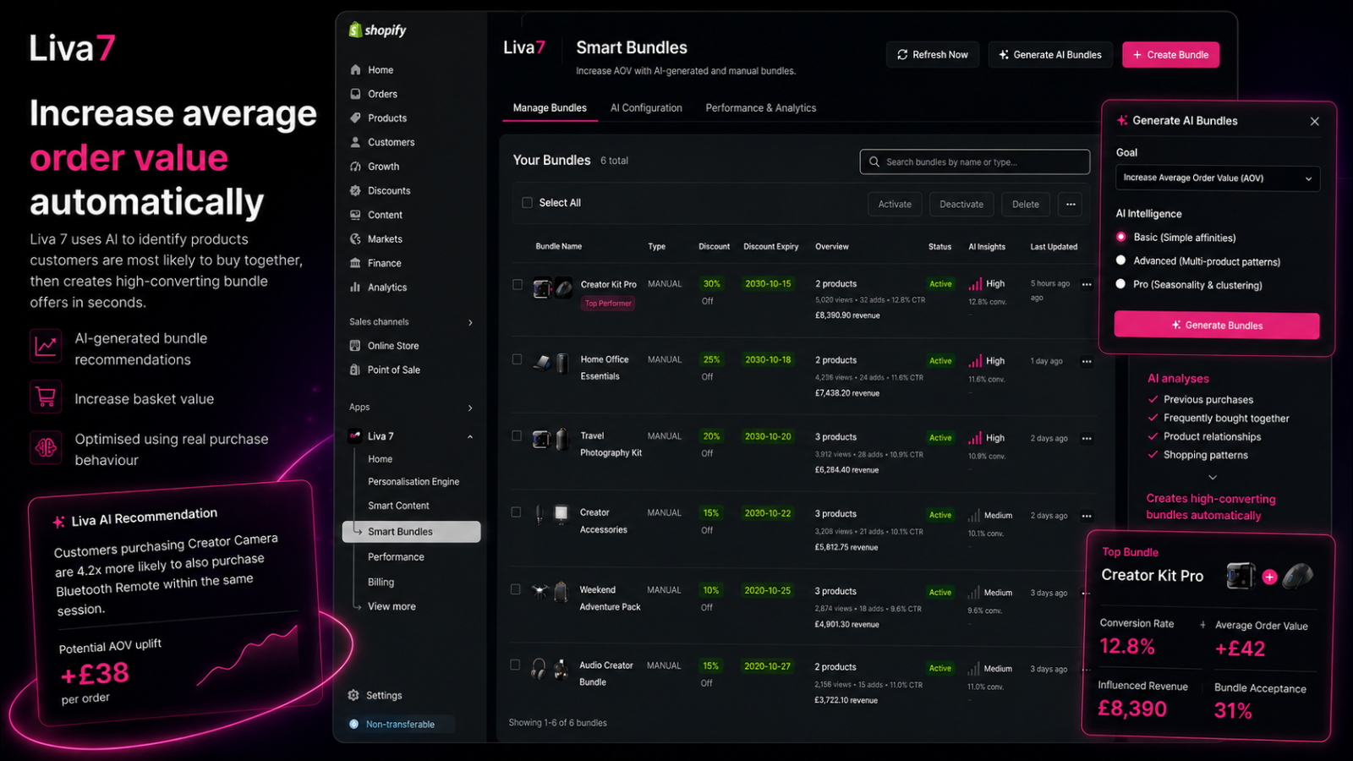Click the Products tag icon
This screenshot has height=761, width=1353.
[355, 118]
